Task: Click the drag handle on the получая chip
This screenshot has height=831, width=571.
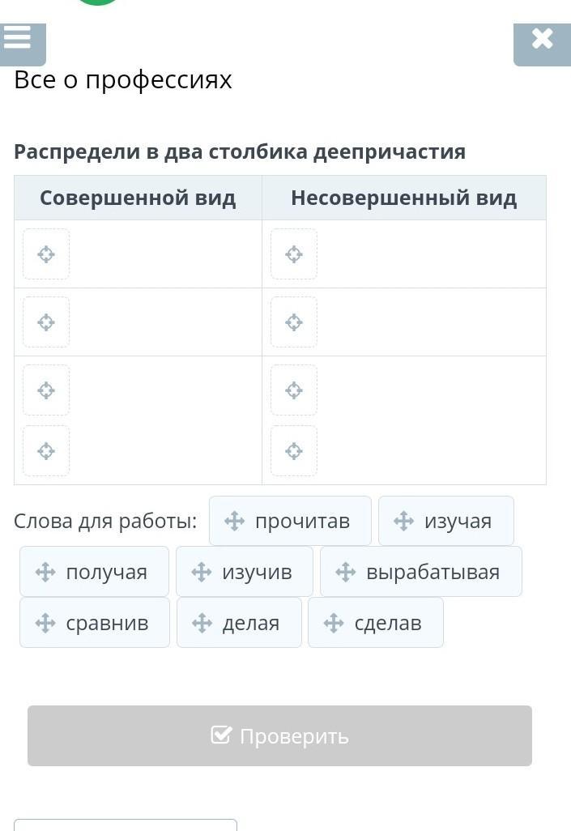Action: [x=45, y=572]
